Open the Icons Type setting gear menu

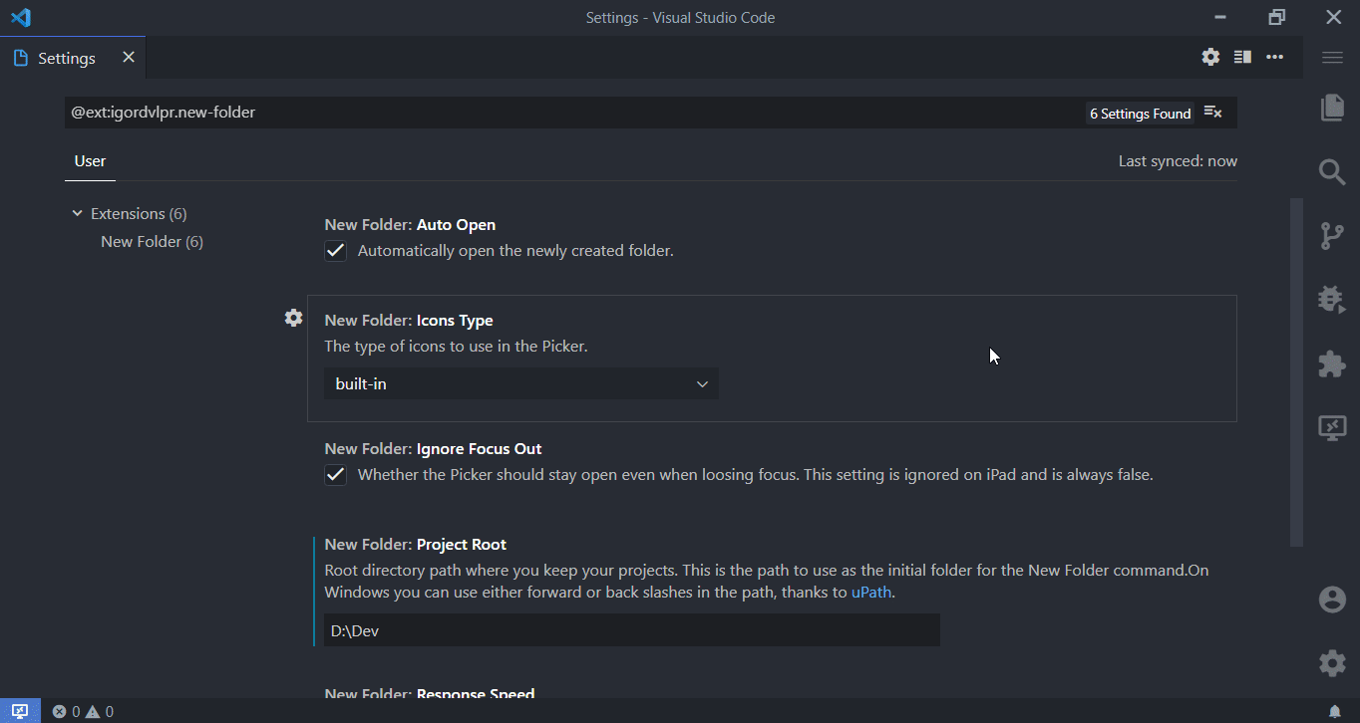[x=293, y=318]
